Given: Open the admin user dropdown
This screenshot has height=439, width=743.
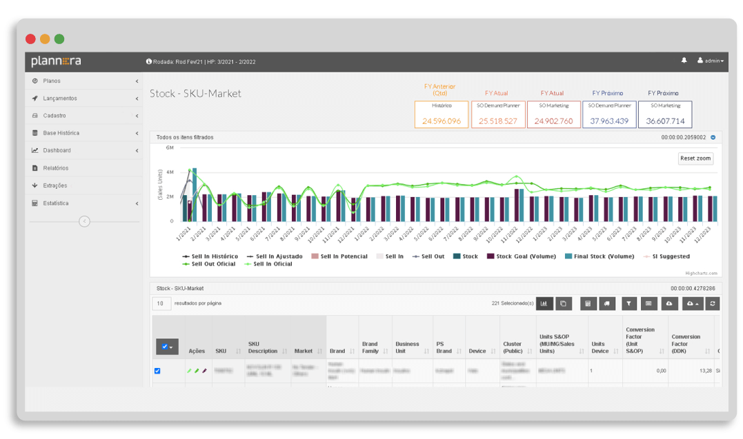Looking at the screenshot, I should 711,61.
